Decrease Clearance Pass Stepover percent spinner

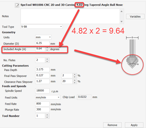(x=75, y=83)
